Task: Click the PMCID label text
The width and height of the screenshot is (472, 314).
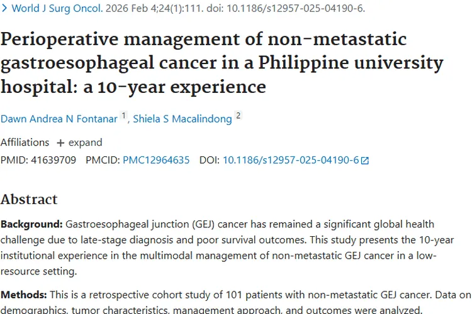Action: (x=102, y=160)
